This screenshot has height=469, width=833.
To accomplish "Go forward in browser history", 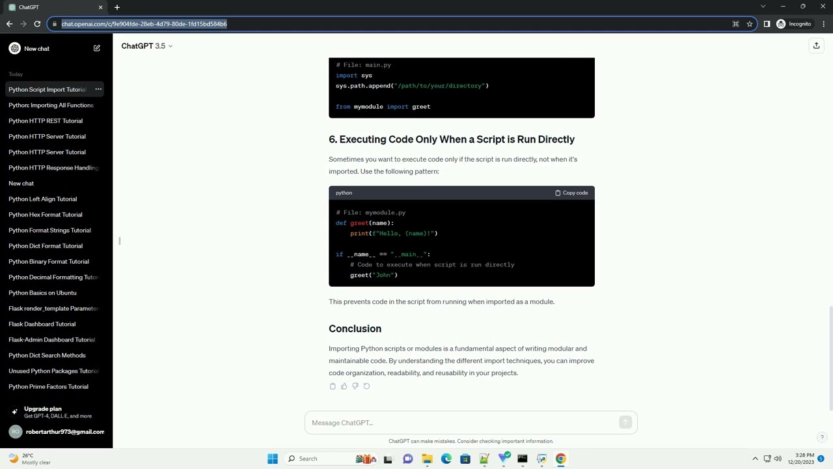I will tap(23, 24).
